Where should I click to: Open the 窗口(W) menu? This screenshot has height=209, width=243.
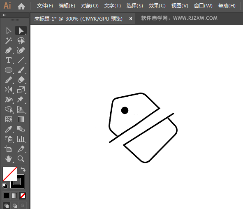[x=203, y=6]
